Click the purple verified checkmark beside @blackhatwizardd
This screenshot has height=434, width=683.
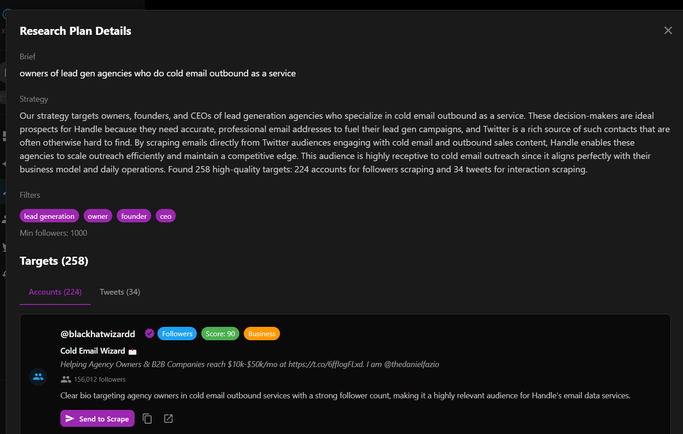click(x=149, y=333)
